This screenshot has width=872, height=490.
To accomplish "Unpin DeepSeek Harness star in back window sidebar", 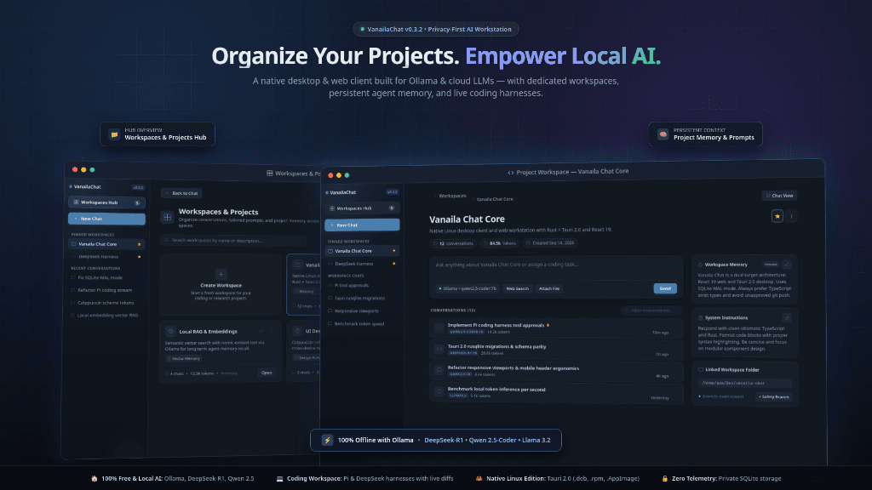I will (x=139, y=257).
